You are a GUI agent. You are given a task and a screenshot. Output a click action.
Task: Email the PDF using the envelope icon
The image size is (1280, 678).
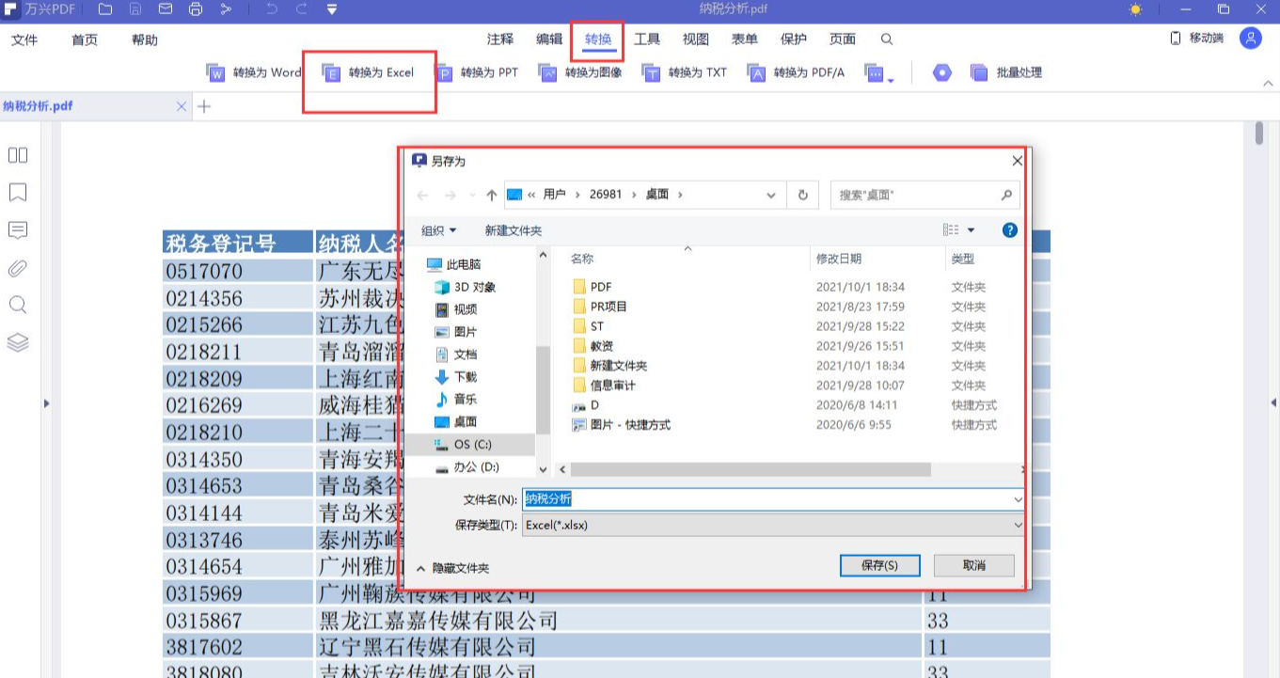166,9
